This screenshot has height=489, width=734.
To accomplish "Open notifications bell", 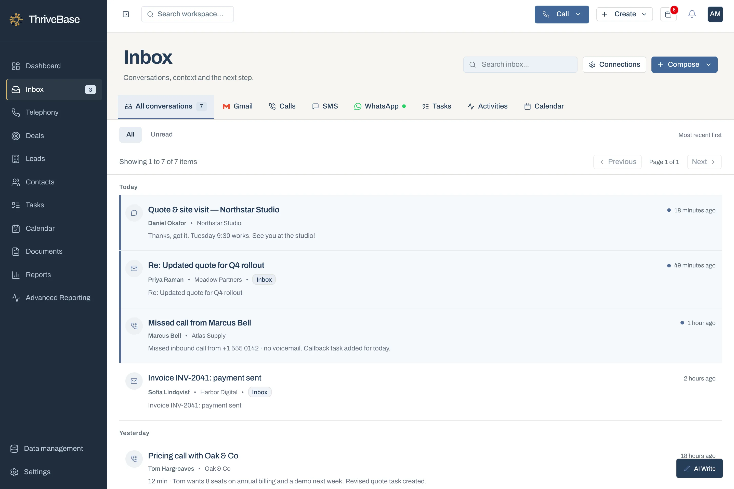I will point(692,14).
